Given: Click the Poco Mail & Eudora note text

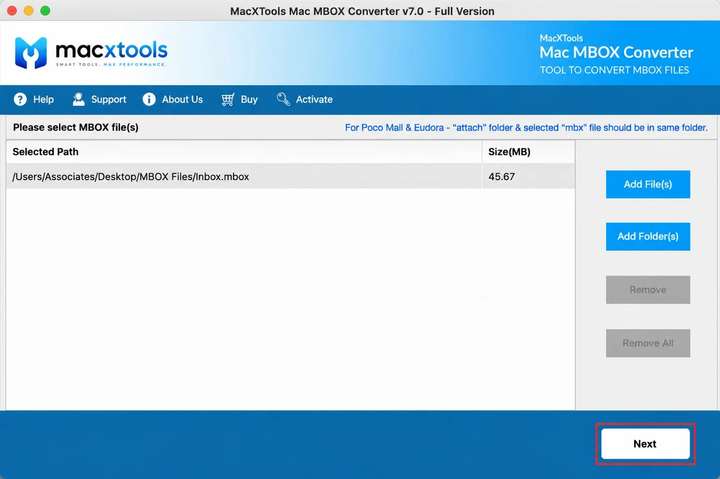Looking at the screenshot, I should click(x=526, y=127).
